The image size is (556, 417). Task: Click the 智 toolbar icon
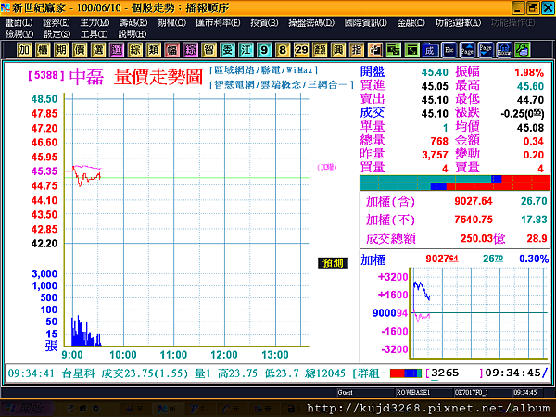point(208,50)
